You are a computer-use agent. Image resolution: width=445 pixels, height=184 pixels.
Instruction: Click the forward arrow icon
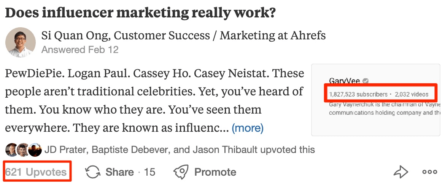click(400, 172)
